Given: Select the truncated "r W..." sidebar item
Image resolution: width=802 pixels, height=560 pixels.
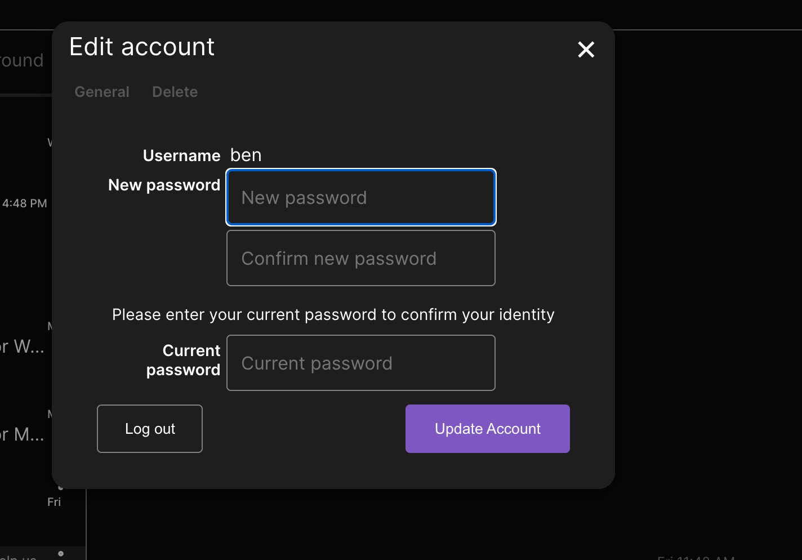Looking at the screenshot, I should click(x=21, y=346).
